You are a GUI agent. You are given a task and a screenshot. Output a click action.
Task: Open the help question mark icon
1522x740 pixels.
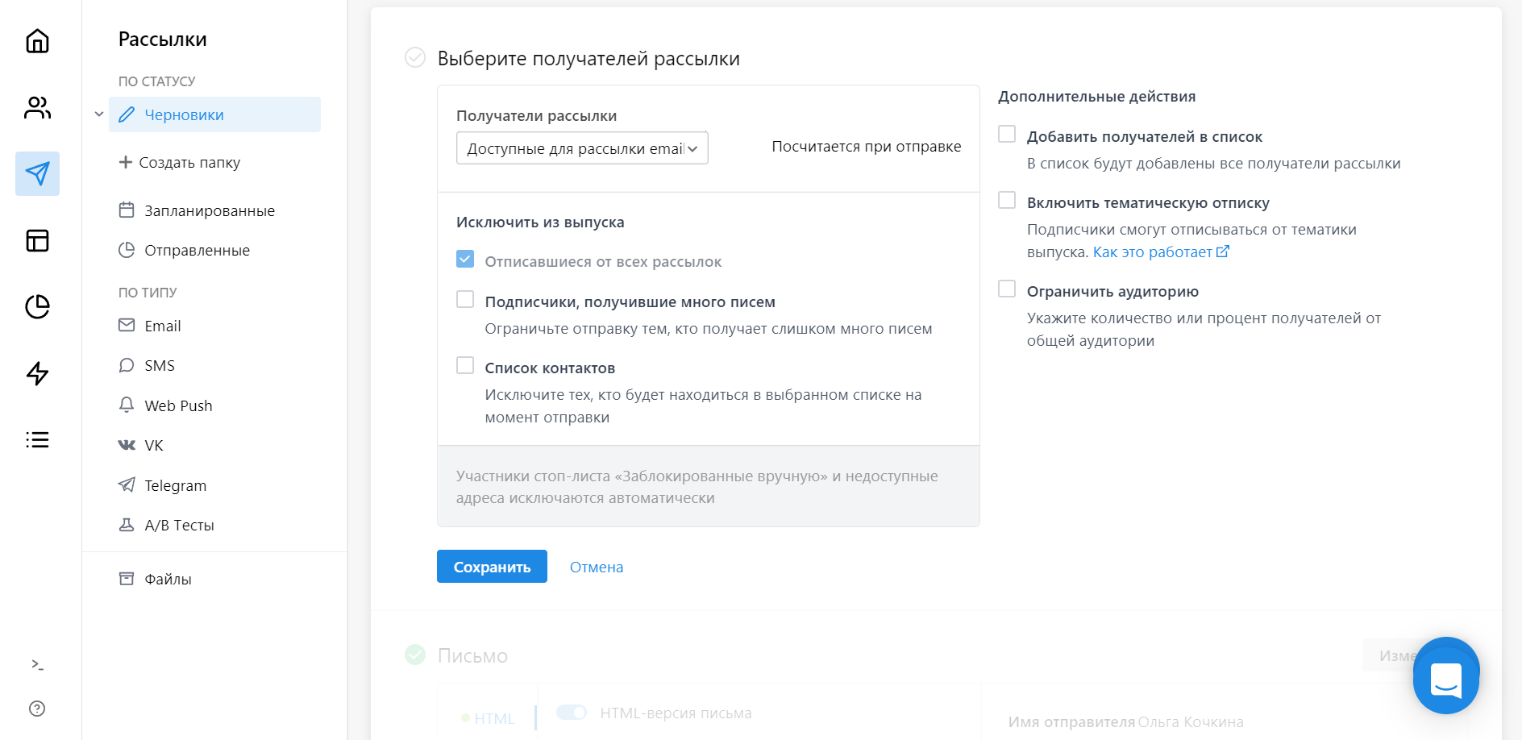pos(37,709)
